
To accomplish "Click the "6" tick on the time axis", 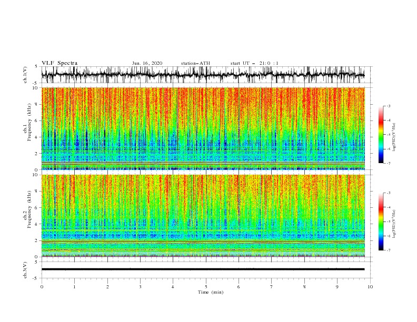I will click(x=239, y=287).
